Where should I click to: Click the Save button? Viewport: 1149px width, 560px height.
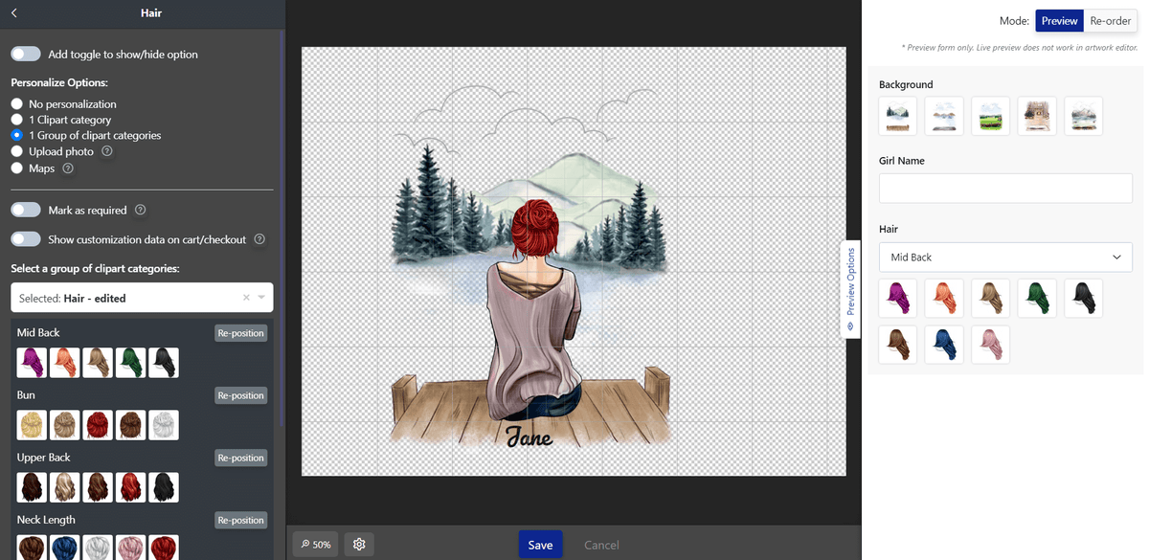(540, 545)
